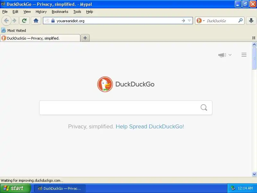The width and height of the screenshot is (257, 193).
Task: Open the History menu
Action: point(41,12)
